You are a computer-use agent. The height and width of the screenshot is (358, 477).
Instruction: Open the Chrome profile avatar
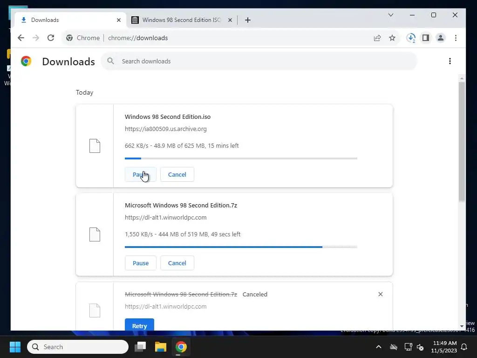[441, 38]
